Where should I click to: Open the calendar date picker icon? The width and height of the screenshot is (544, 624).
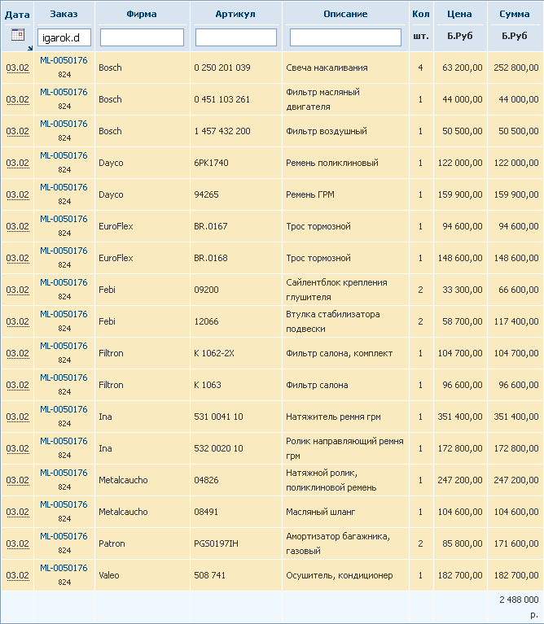18,35
